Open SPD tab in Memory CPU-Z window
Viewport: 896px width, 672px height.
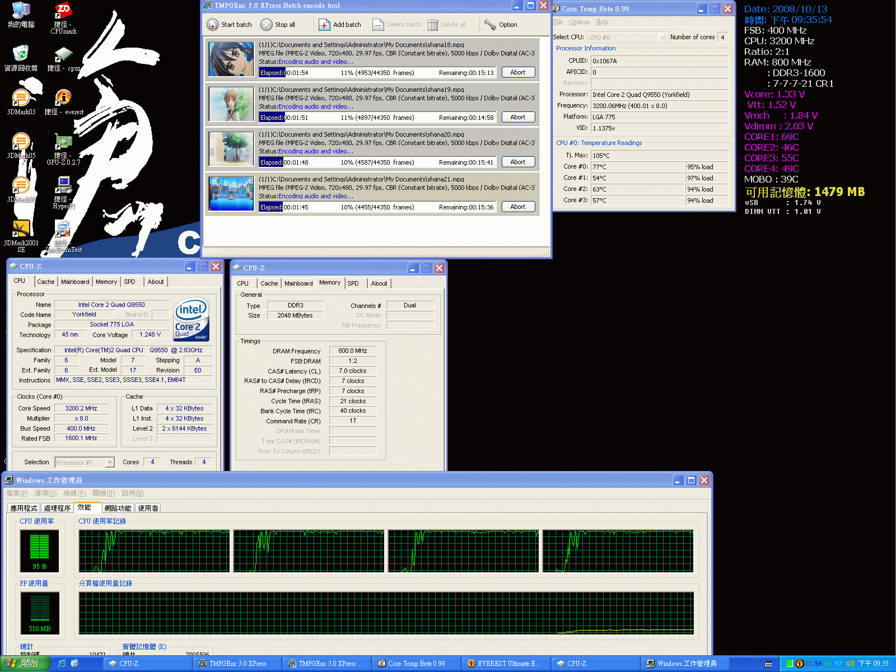[353, 283]
